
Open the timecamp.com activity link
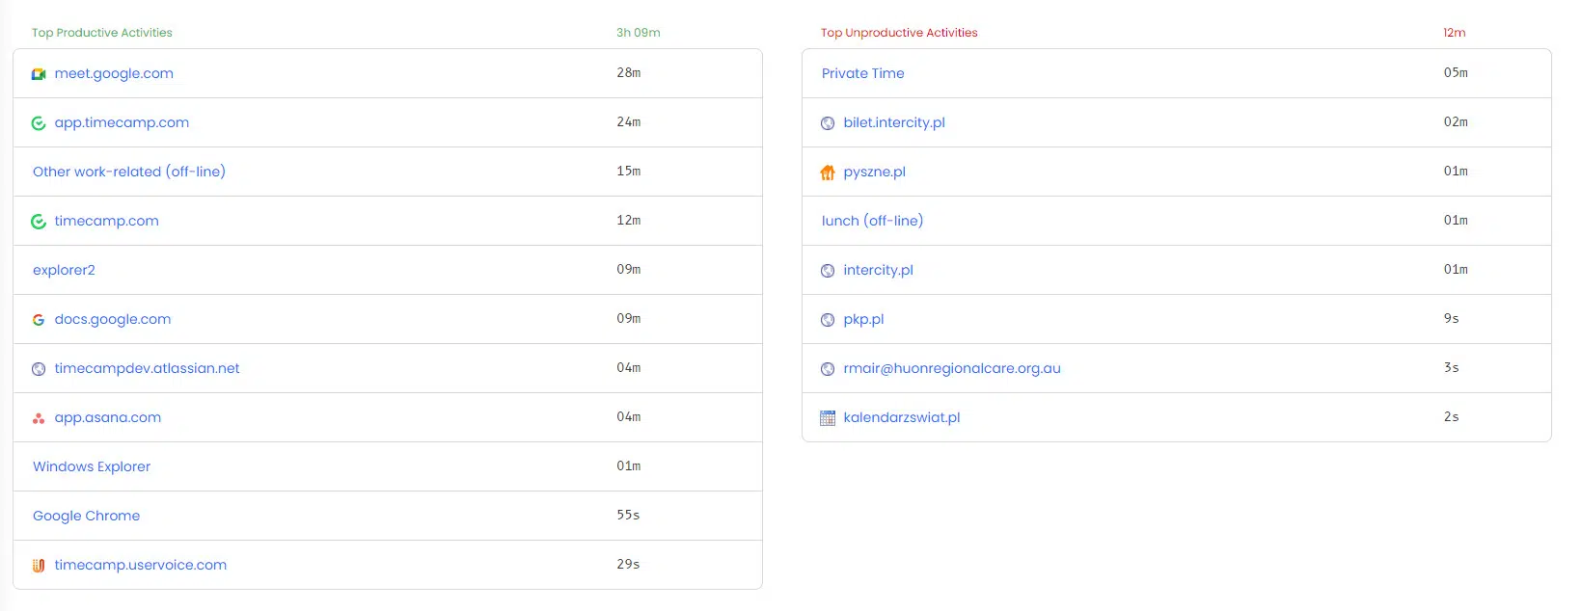pos(106,221)
